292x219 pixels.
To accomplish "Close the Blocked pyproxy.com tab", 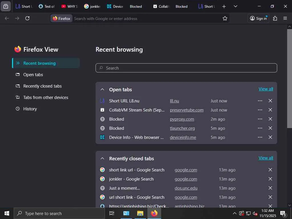I will (x=270, y=119).
